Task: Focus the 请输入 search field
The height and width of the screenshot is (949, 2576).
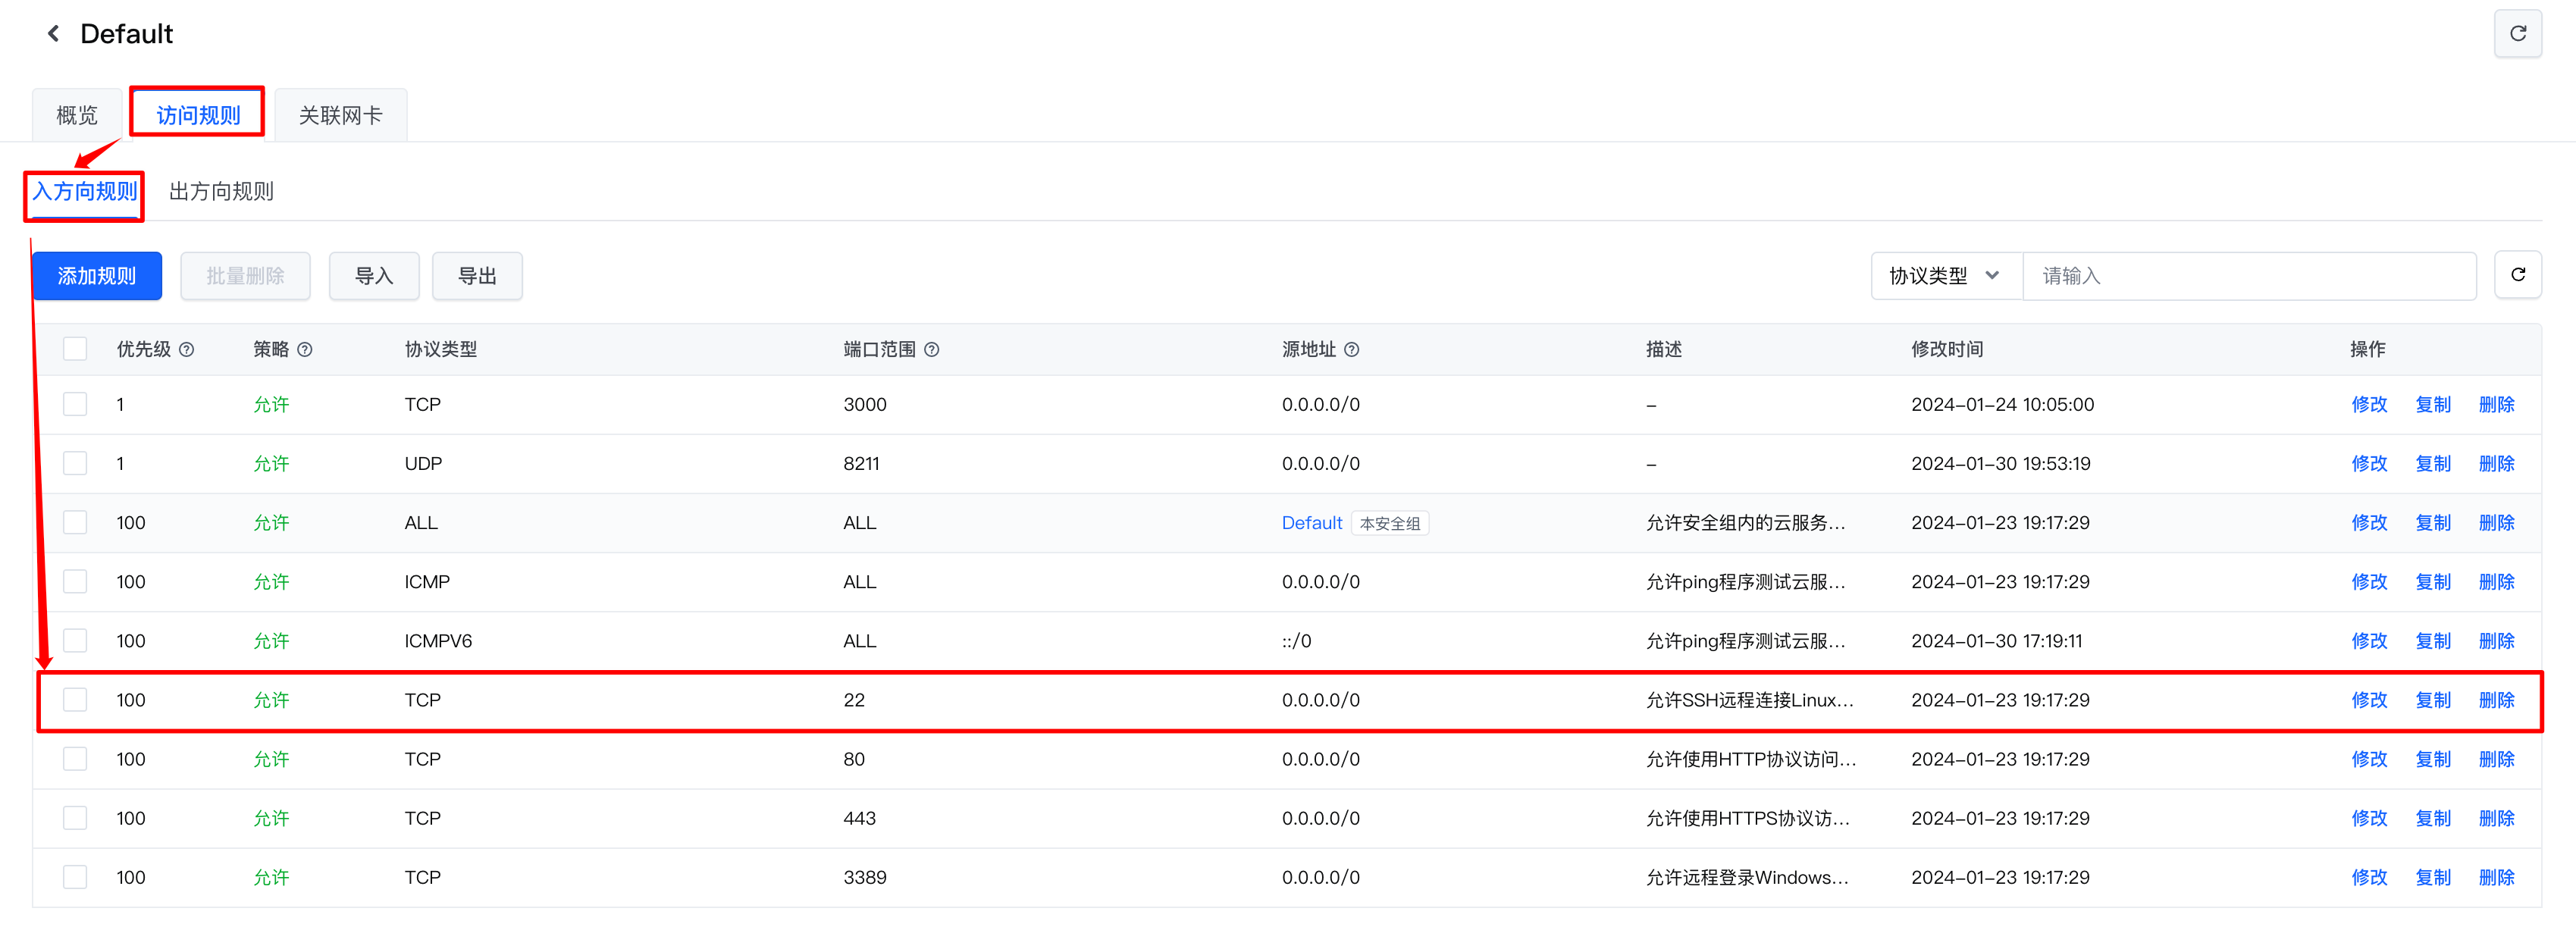Action: [x=2248, y=276]
